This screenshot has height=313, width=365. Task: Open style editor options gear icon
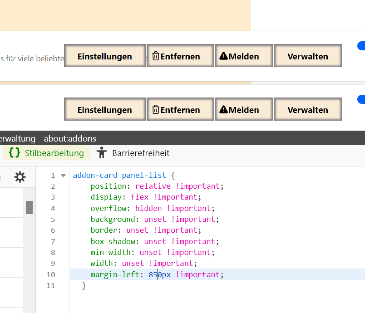tap(20, 177)
